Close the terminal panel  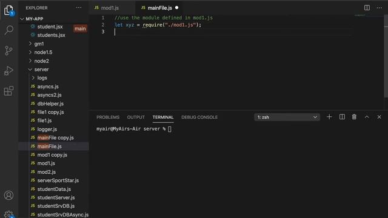point(379,117)
